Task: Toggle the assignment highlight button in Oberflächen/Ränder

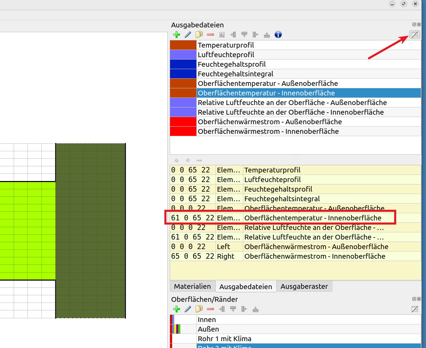Action: [415, 309]
